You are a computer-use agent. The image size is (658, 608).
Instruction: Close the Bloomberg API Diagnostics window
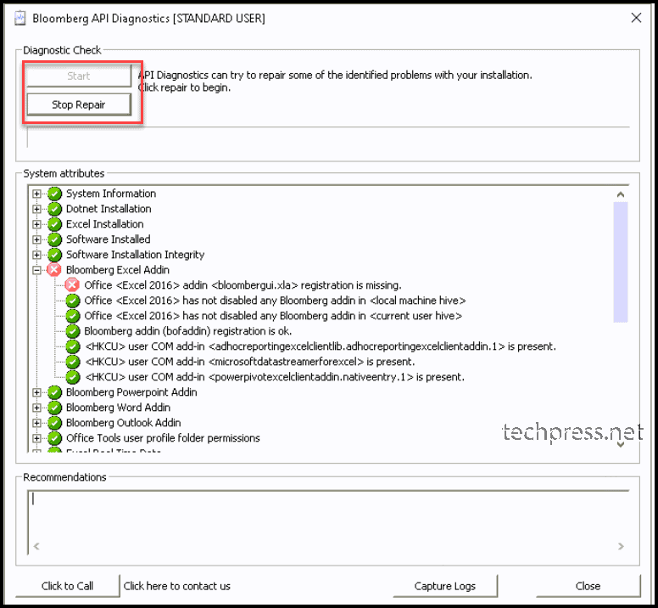pyautogui.click(x=636, y=18)
